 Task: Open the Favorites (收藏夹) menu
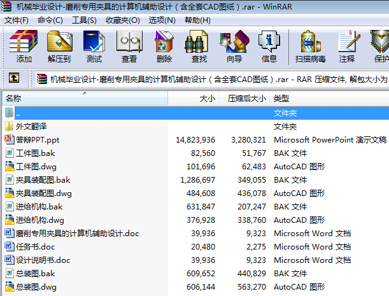[x=123, y=20]
